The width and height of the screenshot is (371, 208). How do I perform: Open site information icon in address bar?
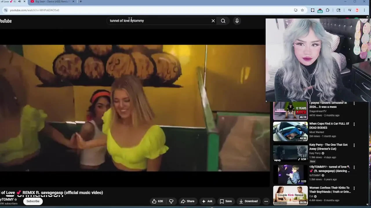[x=6, y=10]
